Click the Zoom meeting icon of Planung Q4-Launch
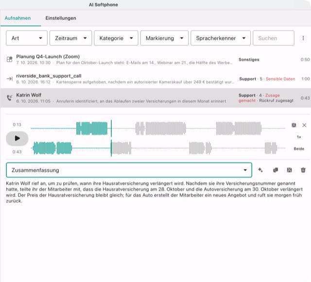311x282 pixels. coord(10,59)
